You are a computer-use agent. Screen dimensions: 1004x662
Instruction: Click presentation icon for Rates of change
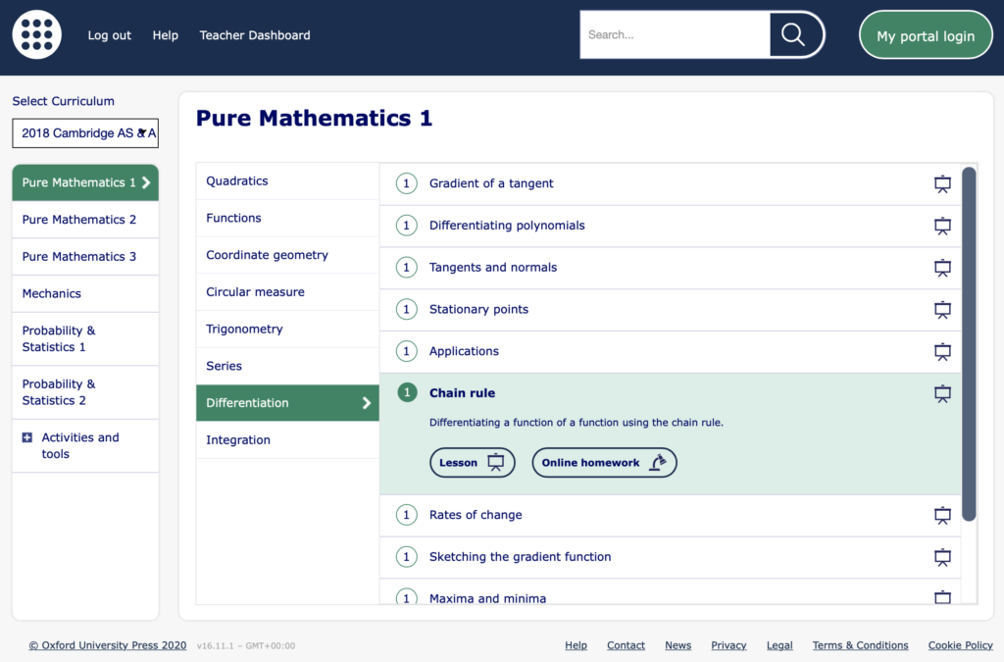click(942, 515)
